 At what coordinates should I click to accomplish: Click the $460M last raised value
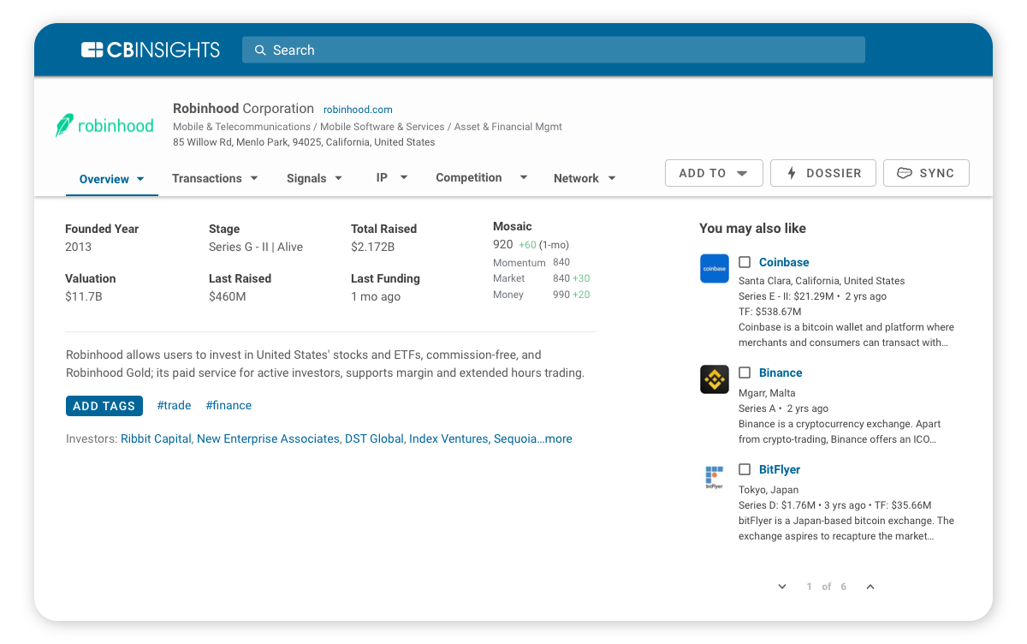click(228, 296)
